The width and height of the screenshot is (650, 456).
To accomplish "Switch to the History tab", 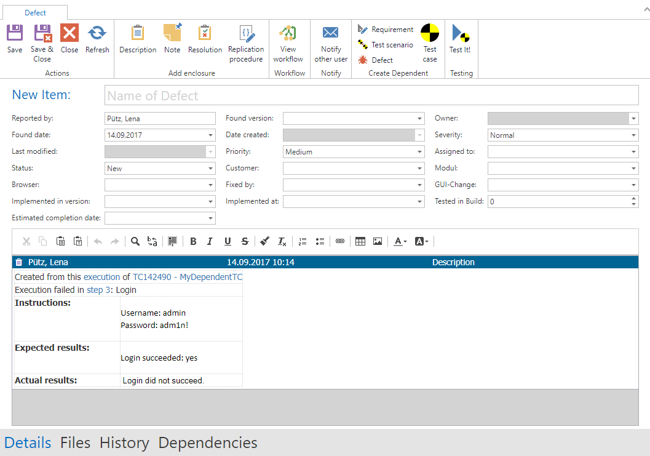I will point(124,443).
